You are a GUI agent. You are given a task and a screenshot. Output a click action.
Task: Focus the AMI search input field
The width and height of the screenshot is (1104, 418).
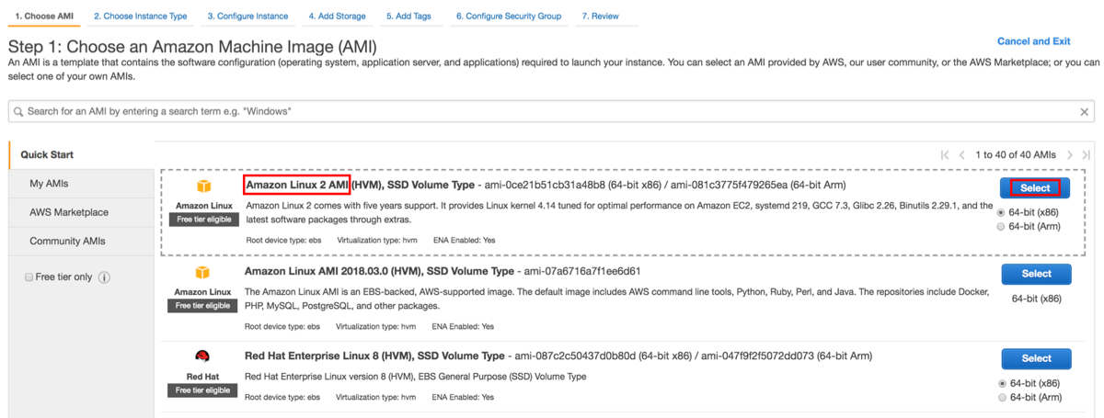click(552, 111)
